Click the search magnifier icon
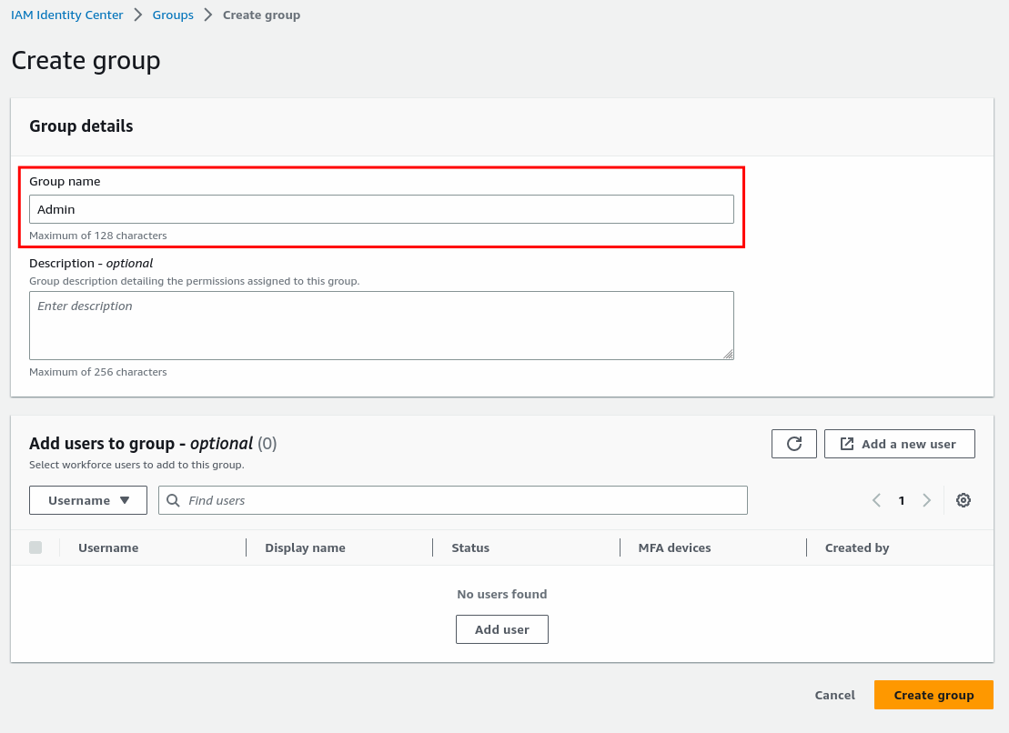 [173, 500]
